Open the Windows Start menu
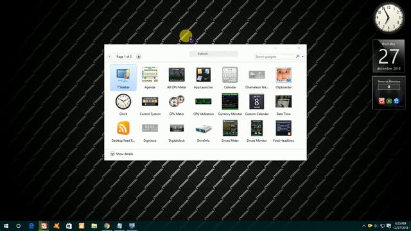 [6, 226]
